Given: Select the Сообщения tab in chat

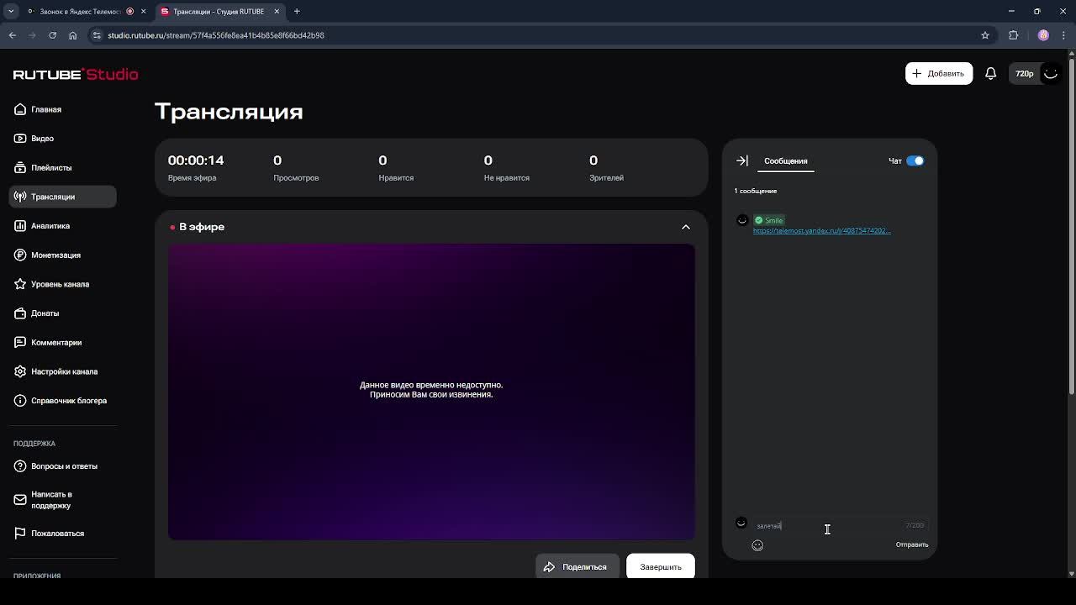Looking at the screenshot, I should (x=785, y=160).
